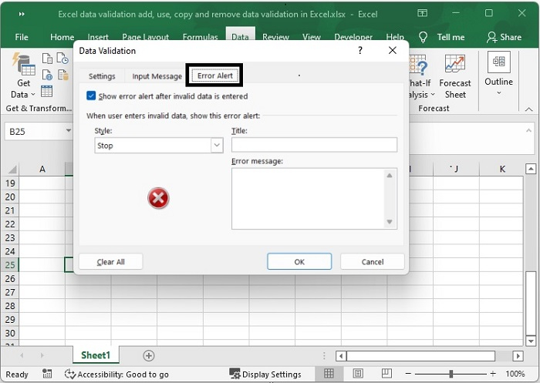Select column K header
Viewport: 540px width, 383px height.
click(502, 169)
